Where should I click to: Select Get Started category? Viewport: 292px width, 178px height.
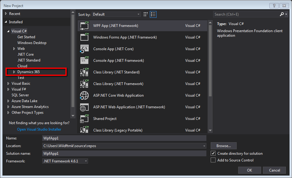coord(26,37)
